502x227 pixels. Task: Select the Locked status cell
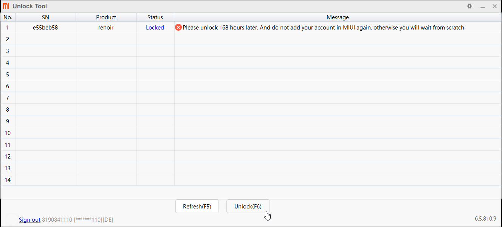[x=155, y=28]
